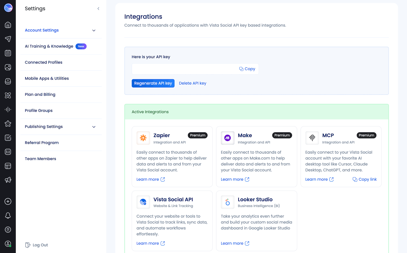The width and height of the screenshot is (407, 253).
Task: Open the Listening sound wave icon
Action: [x=8, y=109]
